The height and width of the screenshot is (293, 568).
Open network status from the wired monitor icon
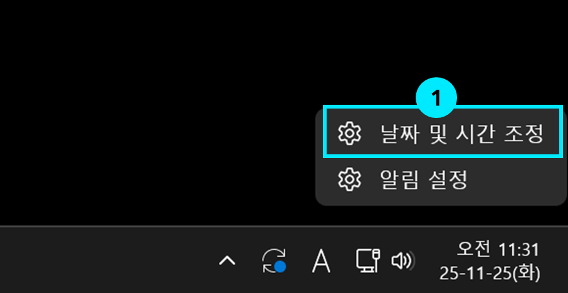[367, 260]
